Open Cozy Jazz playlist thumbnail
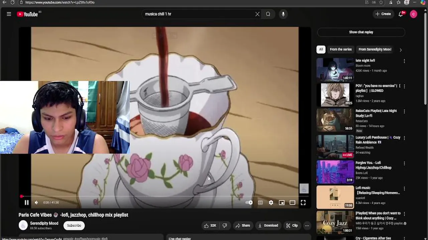Viewport: 428px width, 240px height. (335, 222)
